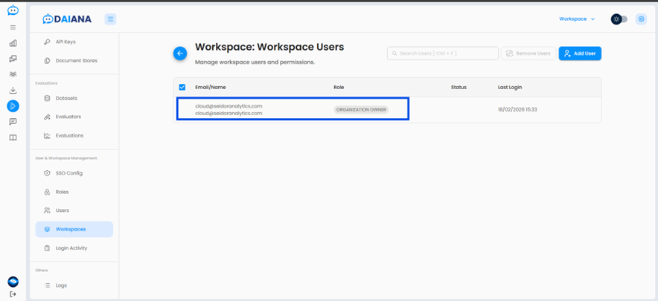Viewport: 658px width, 301px height.
Task: Open the message bubble icon in left rail
Action: coord(13,122)
